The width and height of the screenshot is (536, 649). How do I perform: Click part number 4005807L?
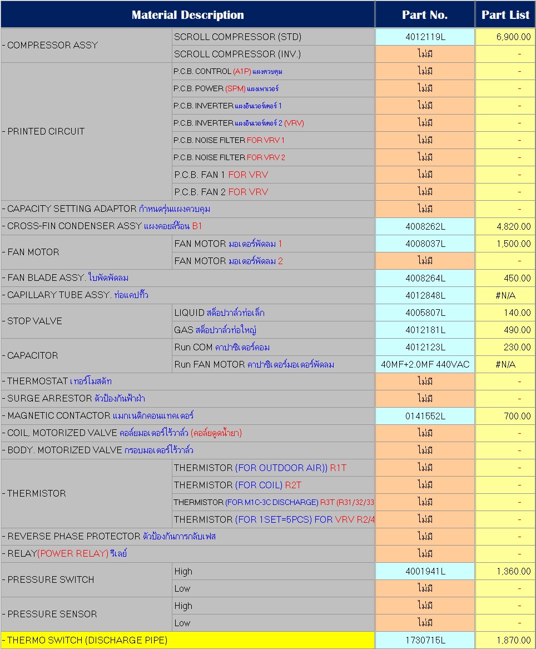[425, 313]
